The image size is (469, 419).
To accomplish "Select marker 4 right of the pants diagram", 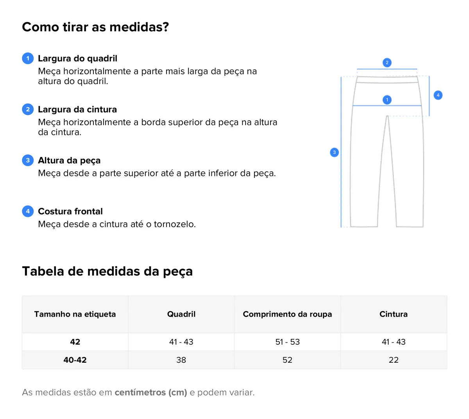I will (438, 95).
